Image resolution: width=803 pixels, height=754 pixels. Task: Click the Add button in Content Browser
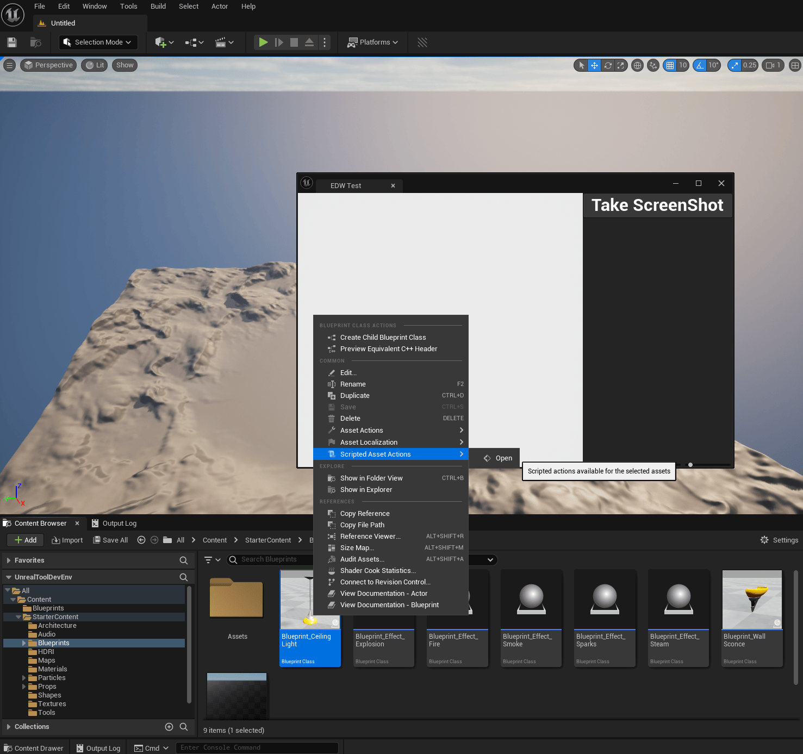click(26, 540)
